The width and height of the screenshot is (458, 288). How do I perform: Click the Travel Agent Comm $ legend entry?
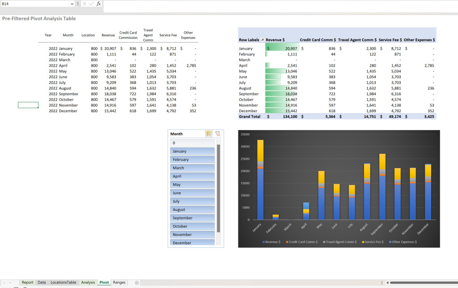click(340, 242)
